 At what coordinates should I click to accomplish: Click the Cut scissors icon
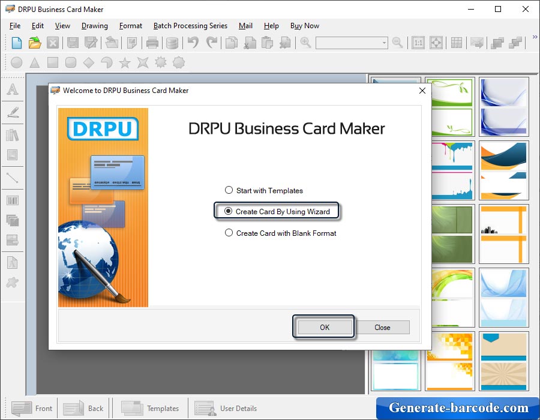pyautogui.click(x=250, y=43)
